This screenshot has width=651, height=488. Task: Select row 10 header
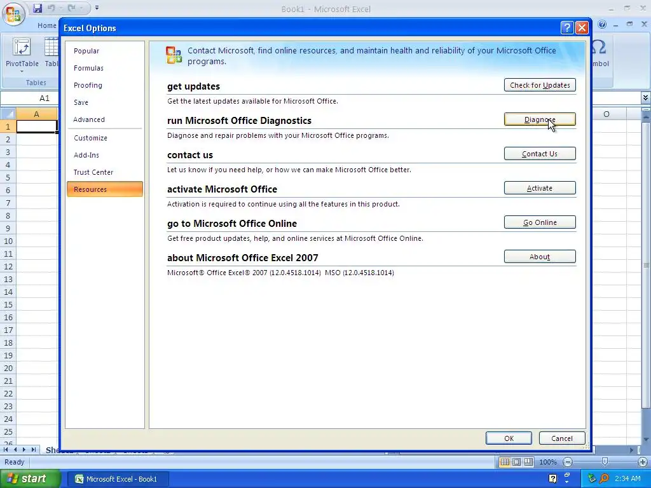coord(8,241)
